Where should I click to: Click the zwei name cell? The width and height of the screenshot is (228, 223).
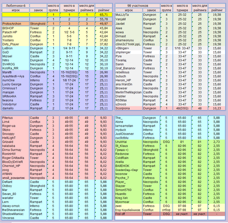(129, 206)
